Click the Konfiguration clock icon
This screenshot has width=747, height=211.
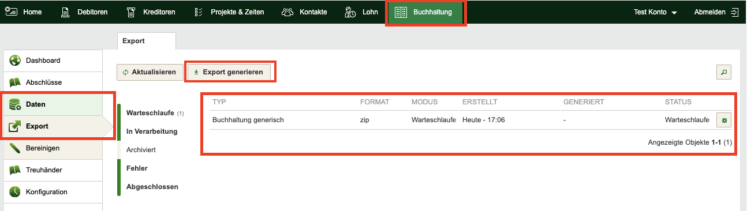tap(15, 192)
